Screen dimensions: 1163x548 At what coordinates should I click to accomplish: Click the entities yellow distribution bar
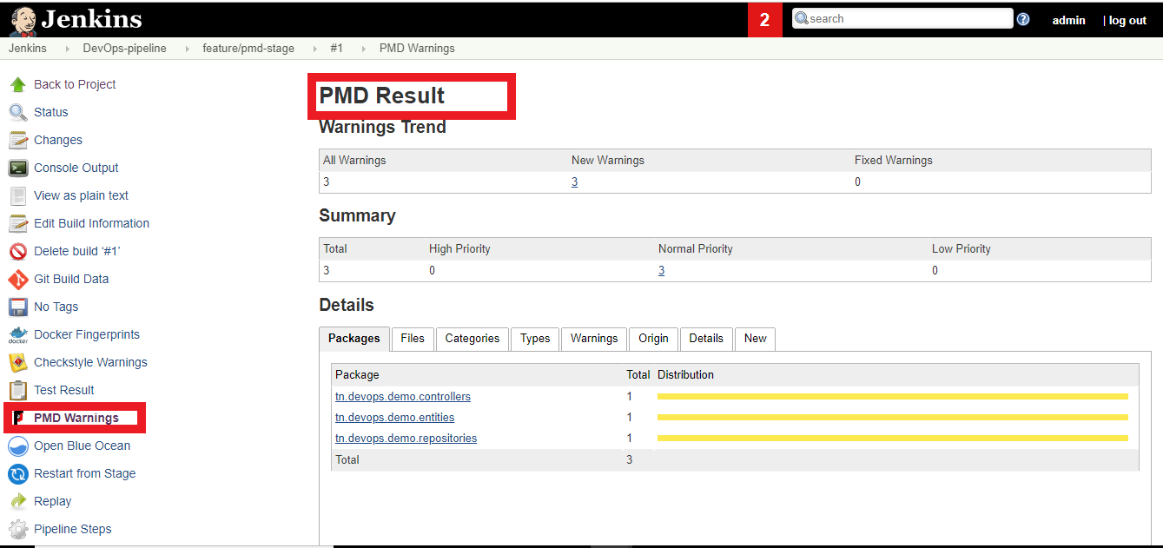click(893, 417)
